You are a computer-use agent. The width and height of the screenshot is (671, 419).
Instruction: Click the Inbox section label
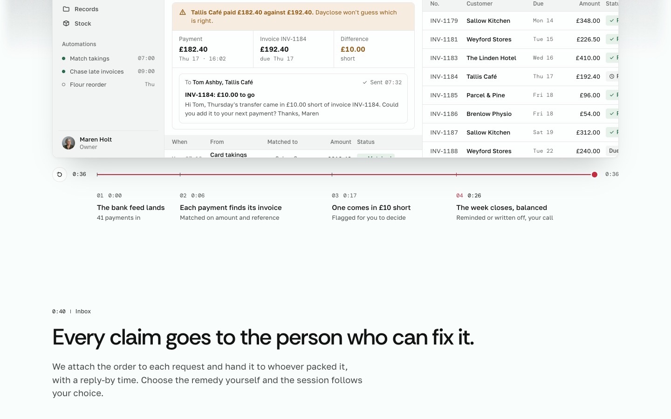click(x=83, y=311)
